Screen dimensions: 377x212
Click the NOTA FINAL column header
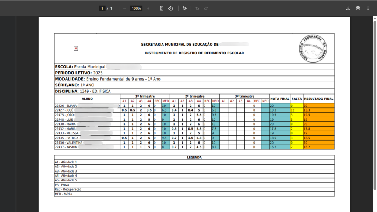pos(280,99)
